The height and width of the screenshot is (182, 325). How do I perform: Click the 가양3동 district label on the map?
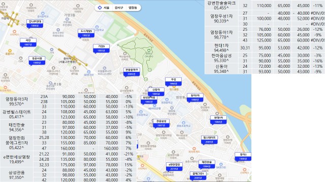(x=70, y=15)
